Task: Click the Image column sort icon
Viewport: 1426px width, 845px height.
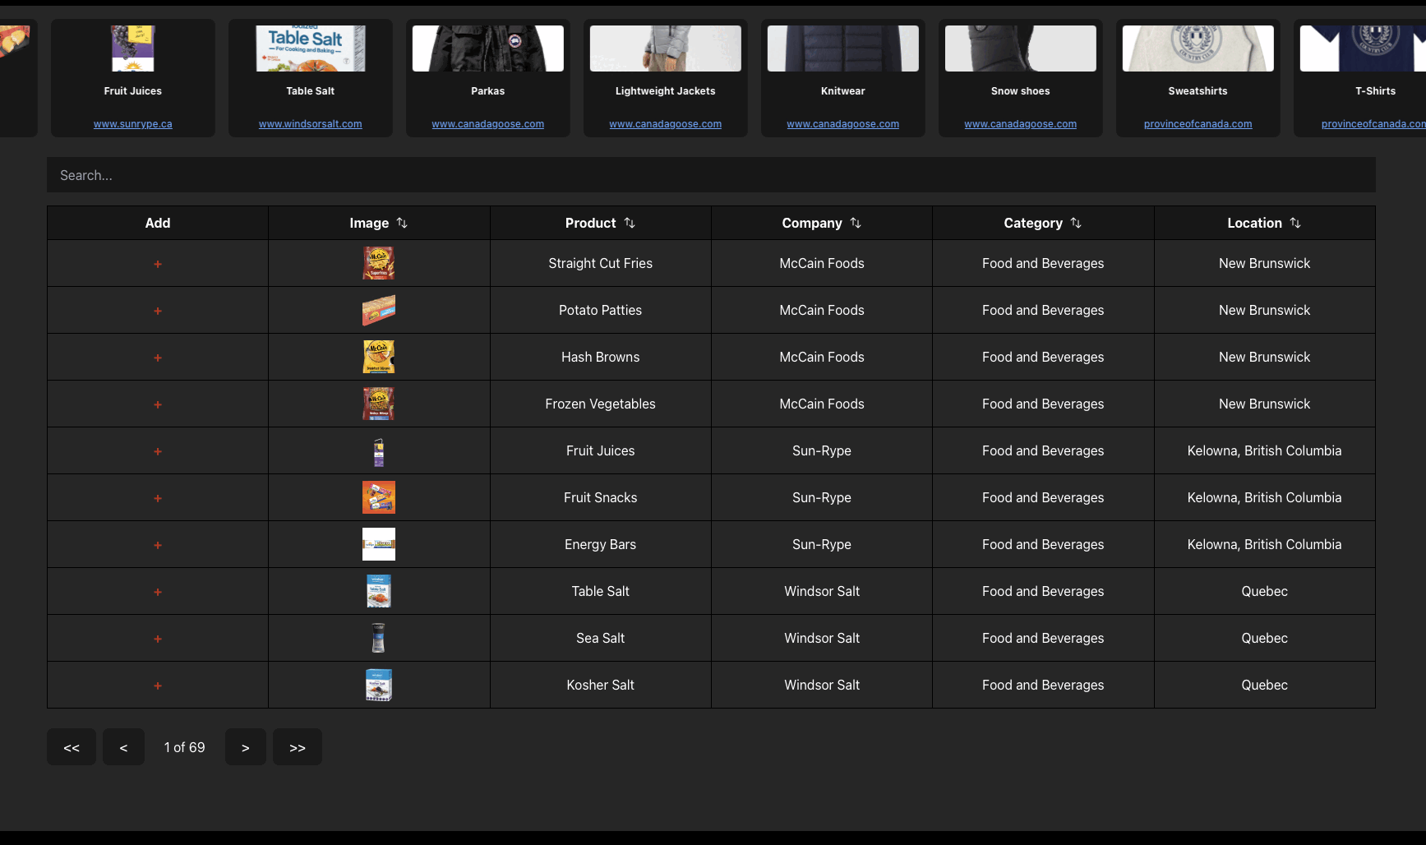Action: 402,223
